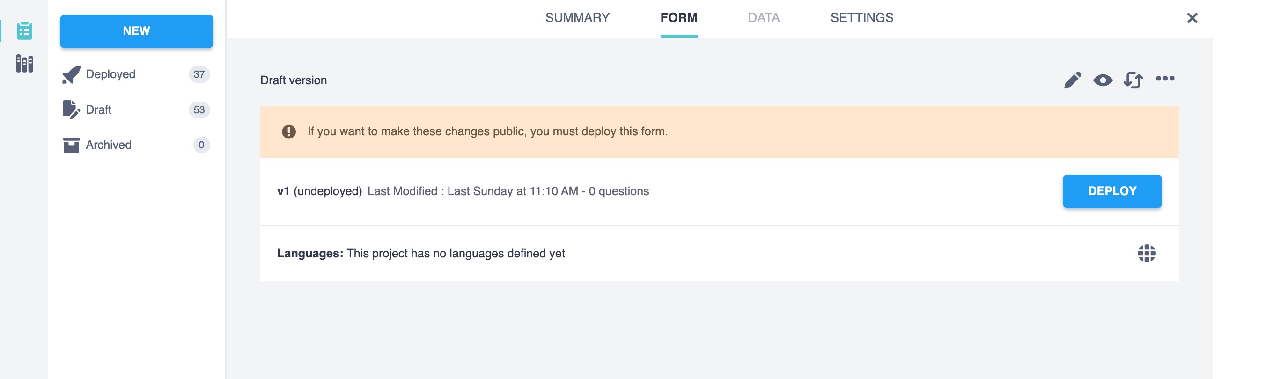Click the draft document icon in sidebar

[x=71, y=110]
